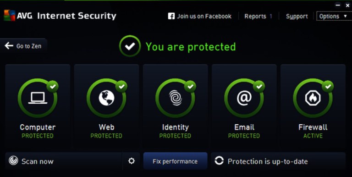Click the AVG logo
This screenshot has height=177, width=352.
[10, 16]
